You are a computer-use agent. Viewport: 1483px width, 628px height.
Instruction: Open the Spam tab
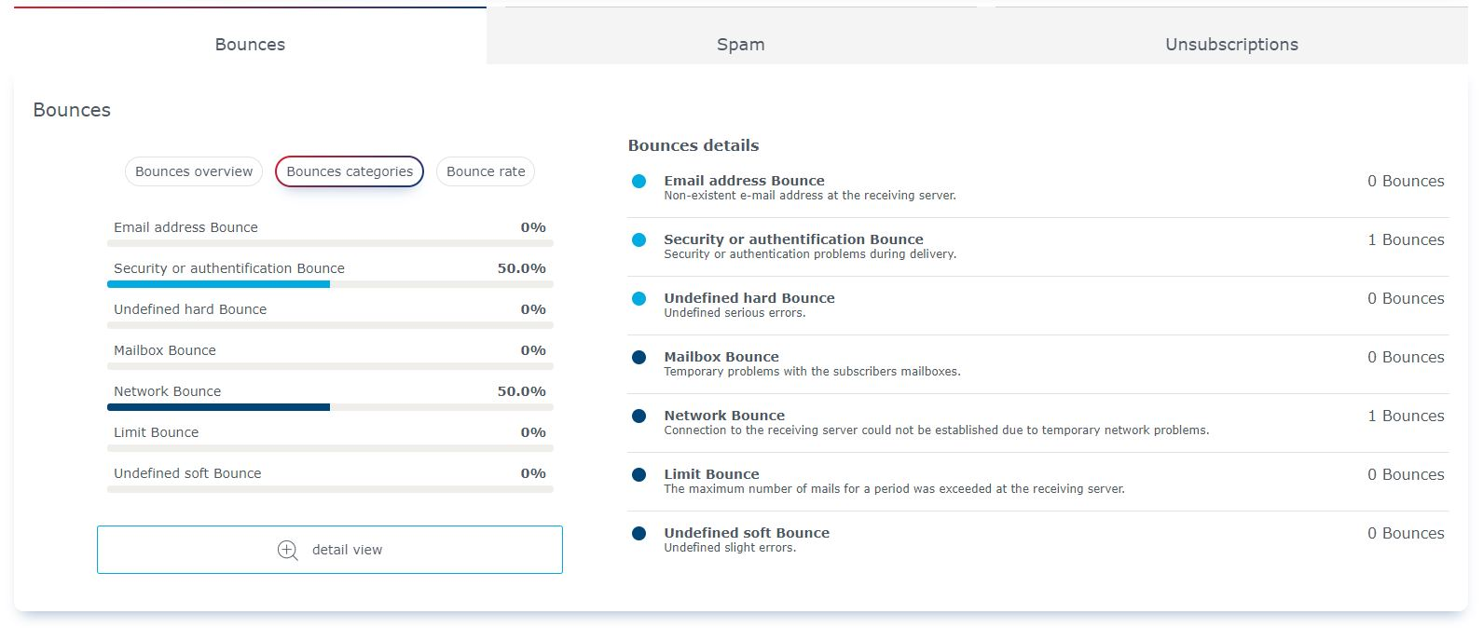tap(741, 44)
